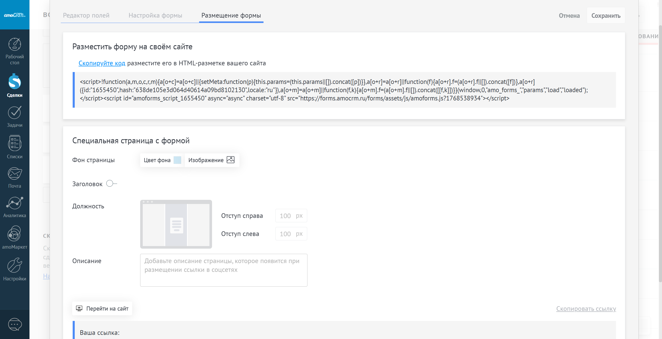The height and width of the screenshot is (339, 662).
Task: Toggle the Заголовок switch
Action: tap(111, 184)
